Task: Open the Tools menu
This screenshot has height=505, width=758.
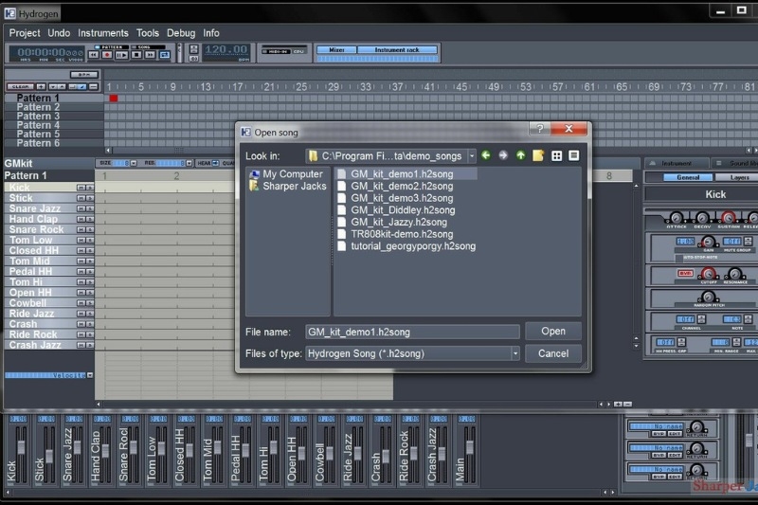Action: [x=148, y=33]
